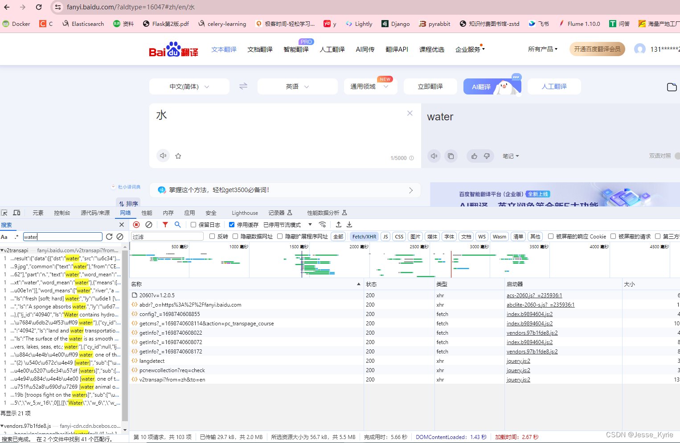Activate DevTools element inspector icon

pos(4,213)
